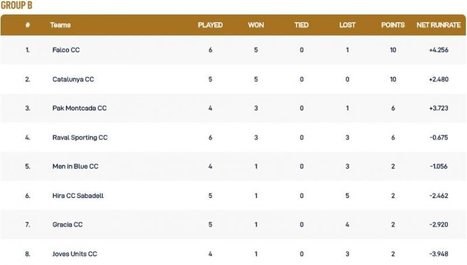Click the GROUP B heading
Image resolution: width=467 pixels, height=265 pixels.
[x=16, y=5]
